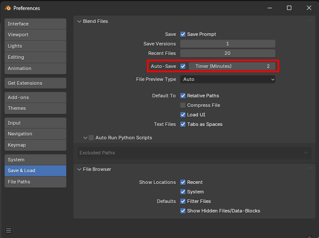This screenshot has height=238, width=319.
Task: Open the Interface preferences tab
Action: 35,24
